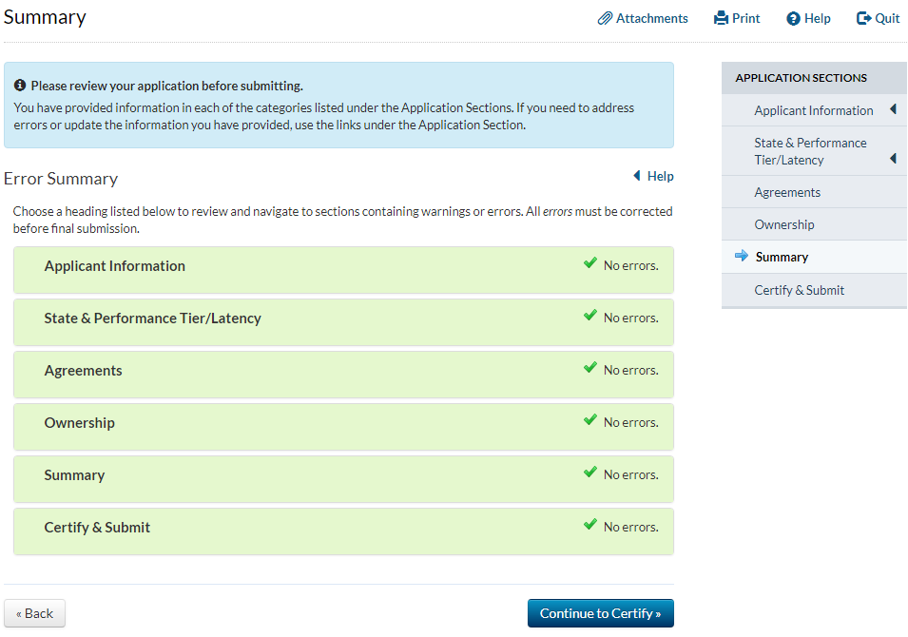Click the question mark Help icon in header
Screen dimensions: 908x637
coord(793,19)
